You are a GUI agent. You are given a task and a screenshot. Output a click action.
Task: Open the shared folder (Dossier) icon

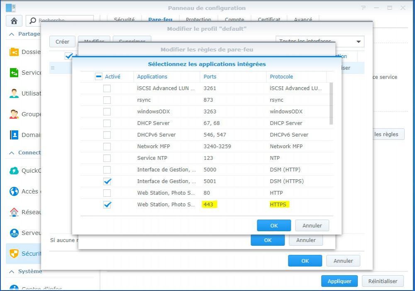pos(14,52)
